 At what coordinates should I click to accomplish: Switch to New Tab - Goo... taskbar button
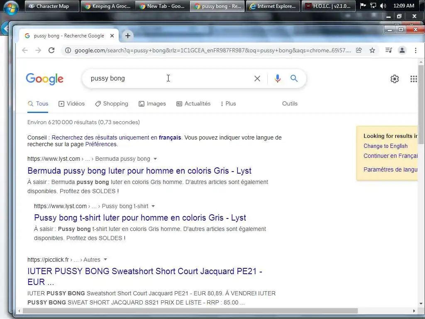coord(162,6)
